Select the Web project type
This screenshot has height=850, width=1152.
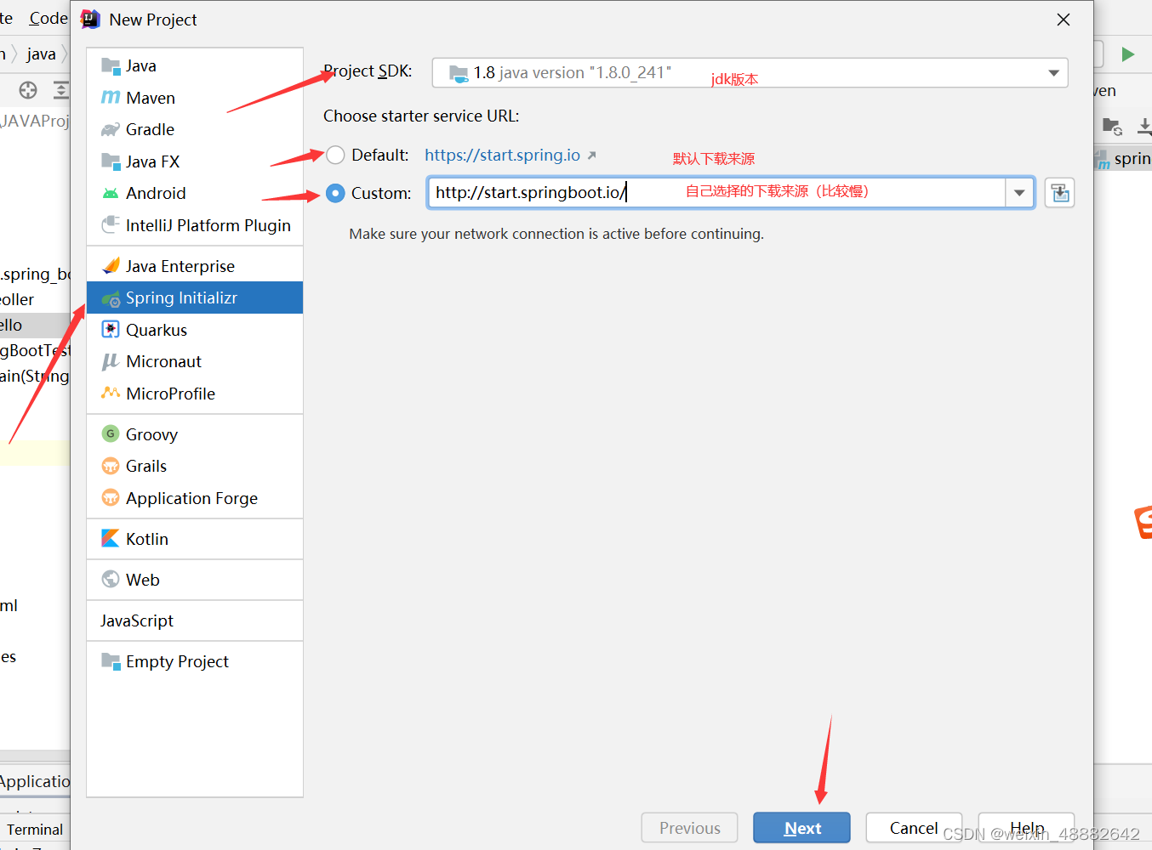tap(195, 580)
